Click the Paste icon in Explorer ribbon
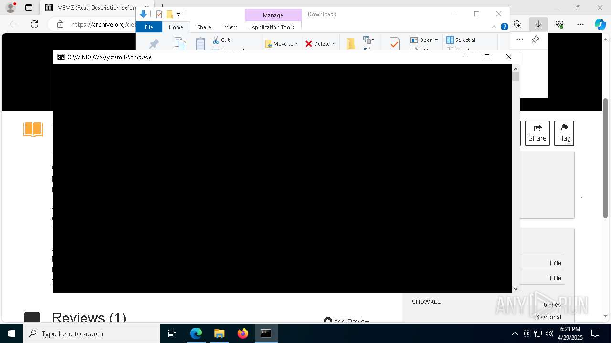This screenshot has height=343, width=611. click(x=200, y=43)
